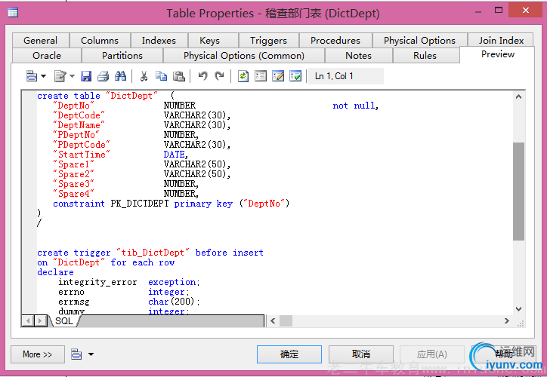Image resolution: width=547 pixels, height=377 pixels.
Task: Click vertical scrollbar down arrow
Action: [518, 309]
